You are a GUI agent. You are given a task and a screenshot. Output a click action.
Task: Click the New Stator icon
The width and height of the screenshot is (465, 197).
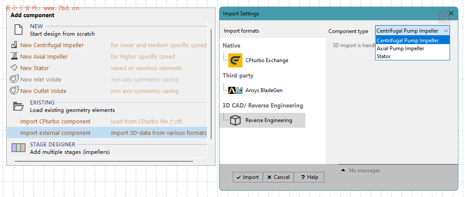14,68
